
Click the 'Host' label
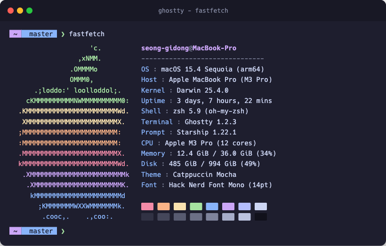149,79
